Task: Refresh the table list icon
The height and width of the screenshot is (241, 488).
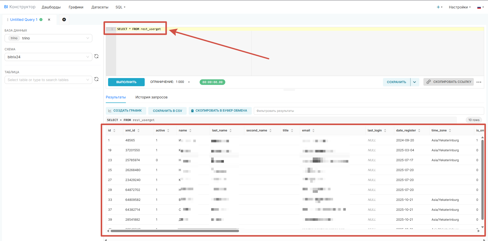Action: pyautogui.click(x=96, y=79)
